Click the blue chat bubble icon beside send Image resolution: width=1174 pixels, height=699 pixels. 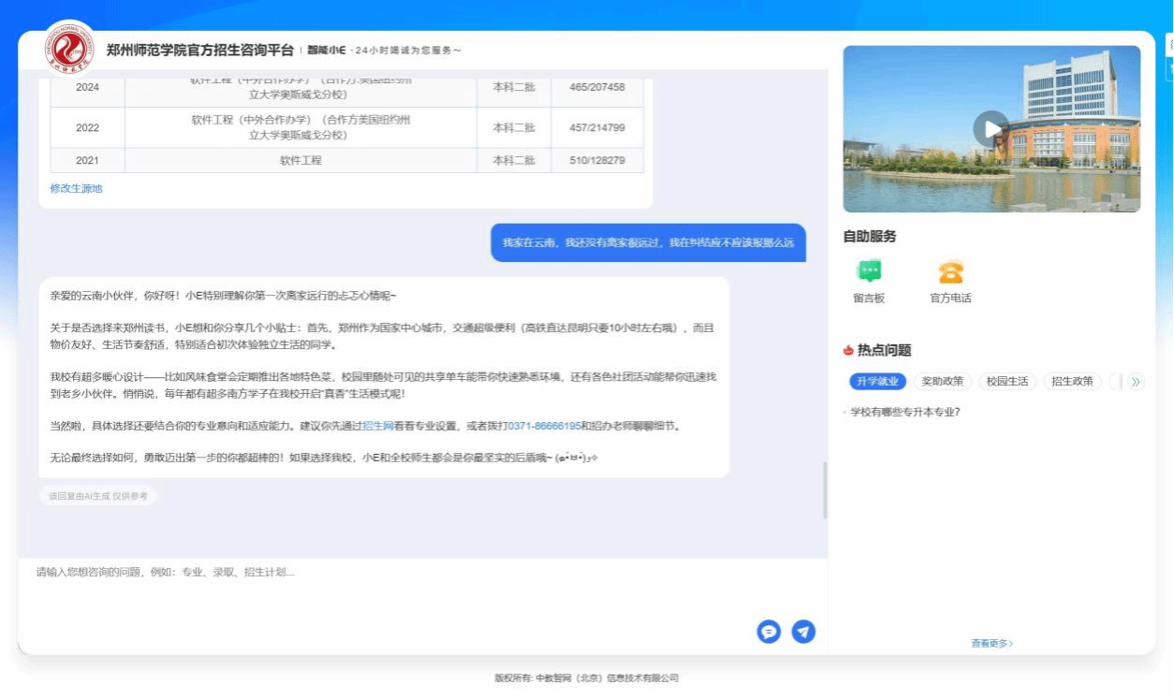click(x=769, y=632)
